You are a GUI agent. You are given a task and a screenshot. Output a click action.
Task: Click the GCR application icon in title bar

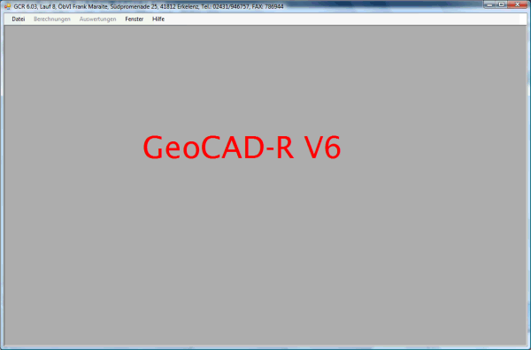pos(7,6)
